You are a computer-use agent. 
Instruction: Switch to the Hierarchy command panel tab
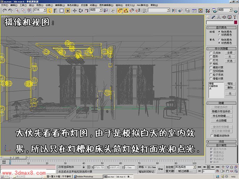219,17
